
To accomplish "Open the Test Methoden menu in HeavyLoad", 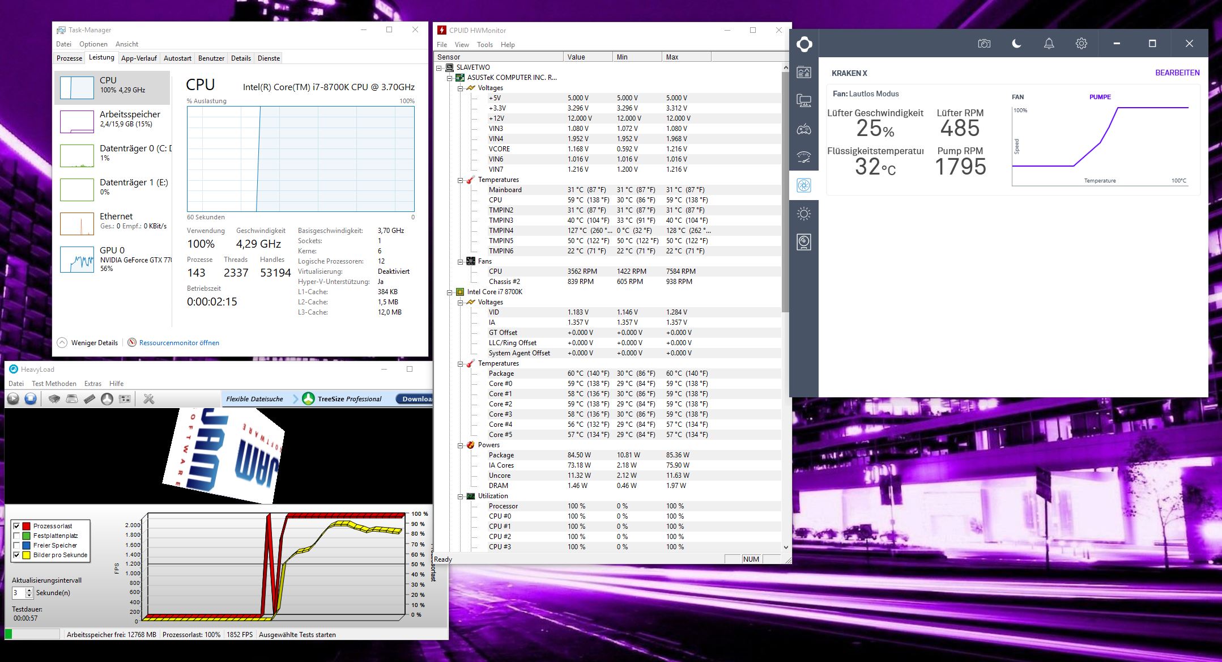I will click(54, 384).
